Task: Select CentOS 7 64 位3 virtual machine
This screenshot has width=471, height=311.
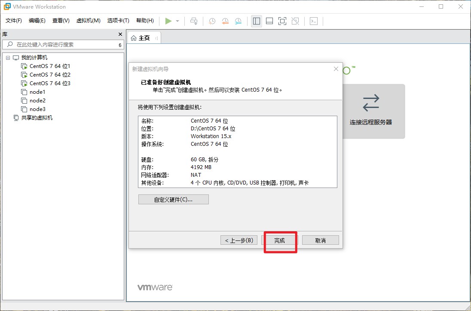Action: pos(50,83)
